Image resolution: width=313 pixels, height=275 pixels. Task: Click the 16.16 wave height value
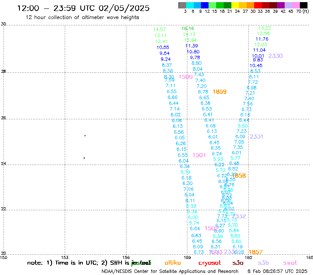[188, 29]
